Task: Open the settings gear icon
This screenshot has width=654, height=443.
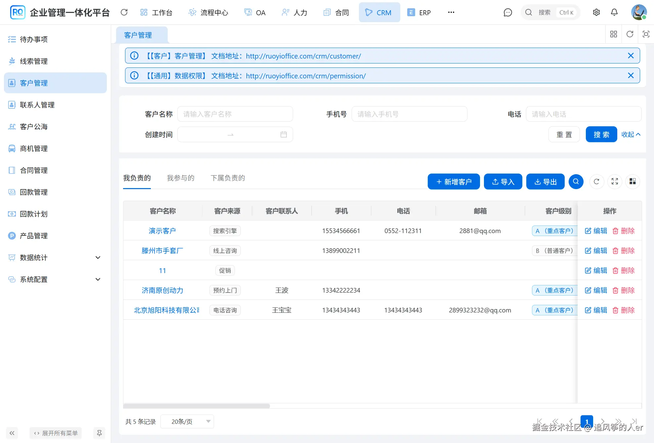Action: click(596, 13)
